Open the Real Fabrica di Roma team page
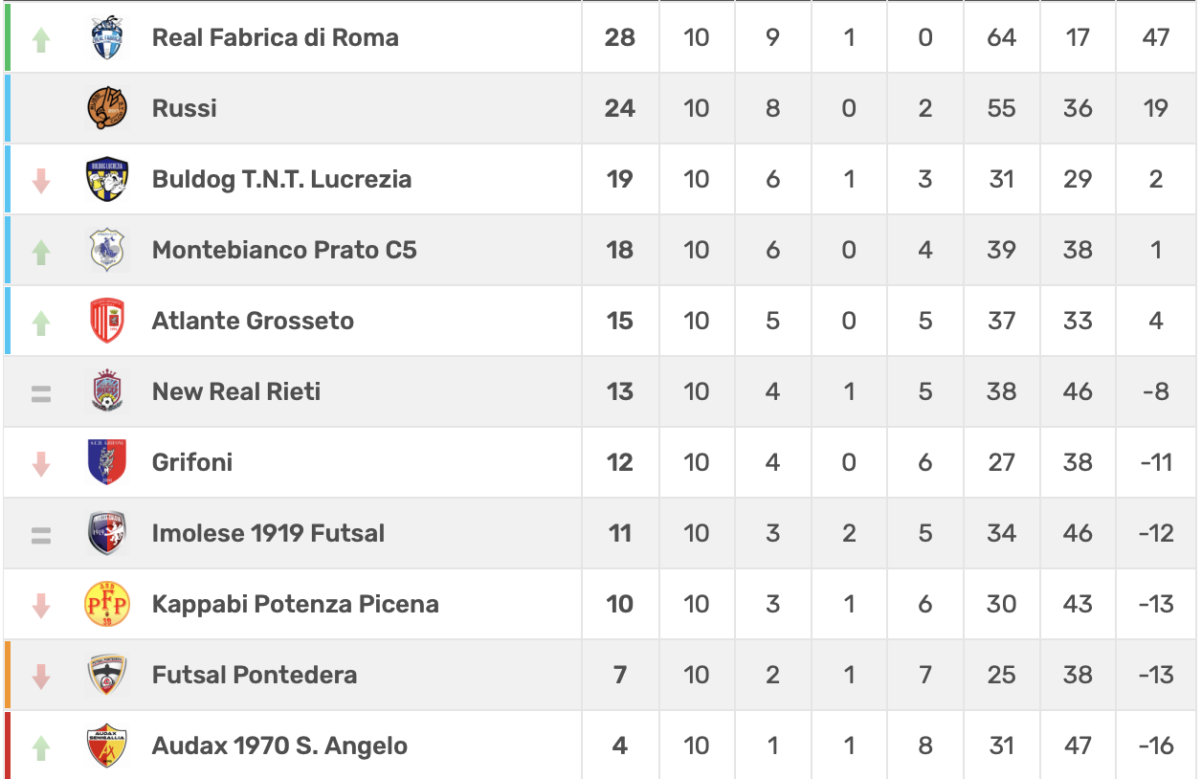Image resolution: width=1202 pixels, height=779 pixels. (275, 38)
